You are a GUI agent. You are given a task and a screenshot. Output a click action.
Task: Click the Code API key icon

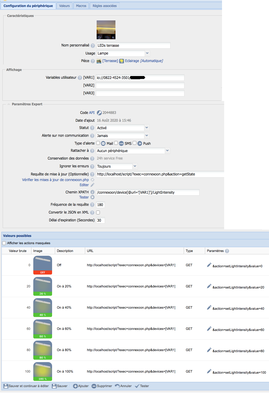(99, 113)
